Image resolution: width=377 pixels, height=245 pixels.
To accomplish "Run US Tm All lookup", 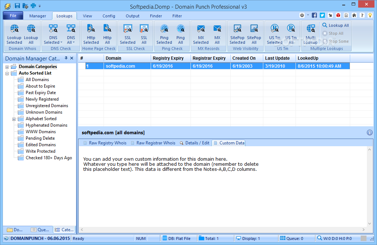I will tap(291, 34).
